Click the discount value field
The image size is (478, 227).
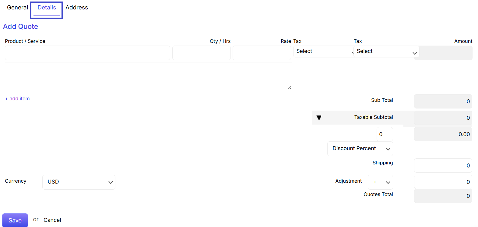(x=385, y=134)
